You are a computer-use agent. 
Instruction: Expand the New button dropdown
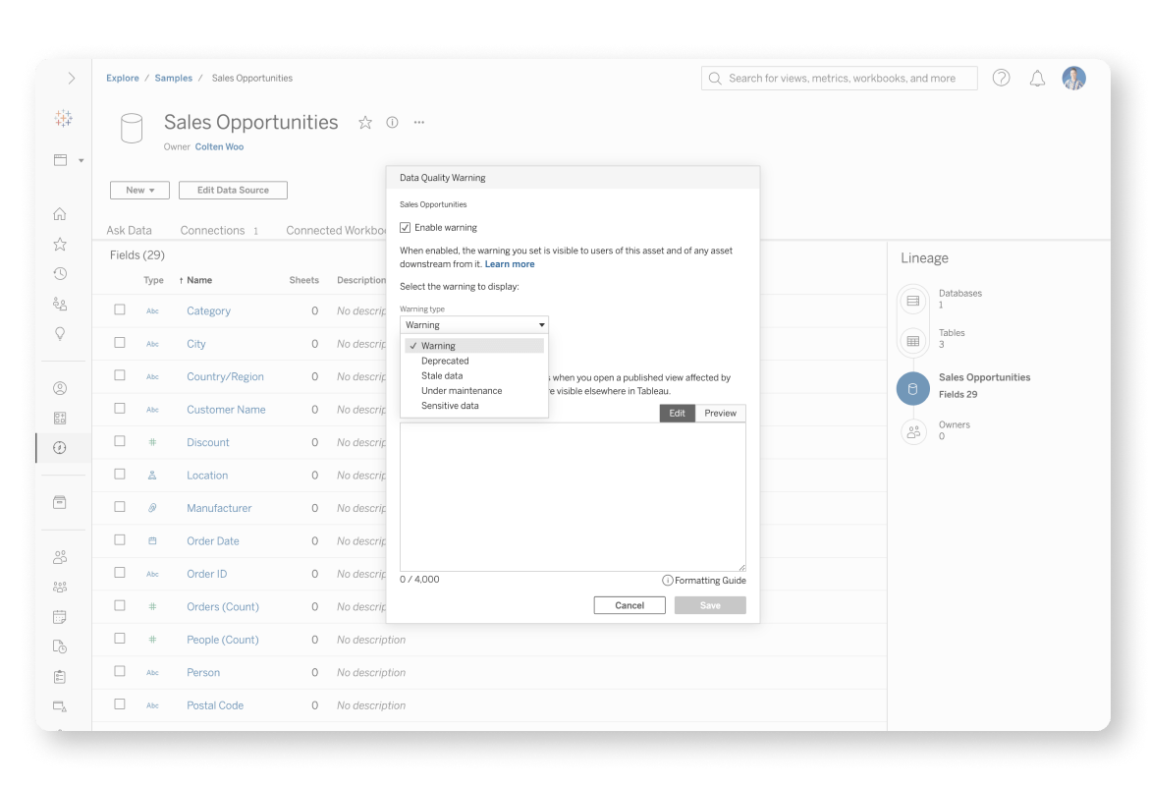point(140,191)
